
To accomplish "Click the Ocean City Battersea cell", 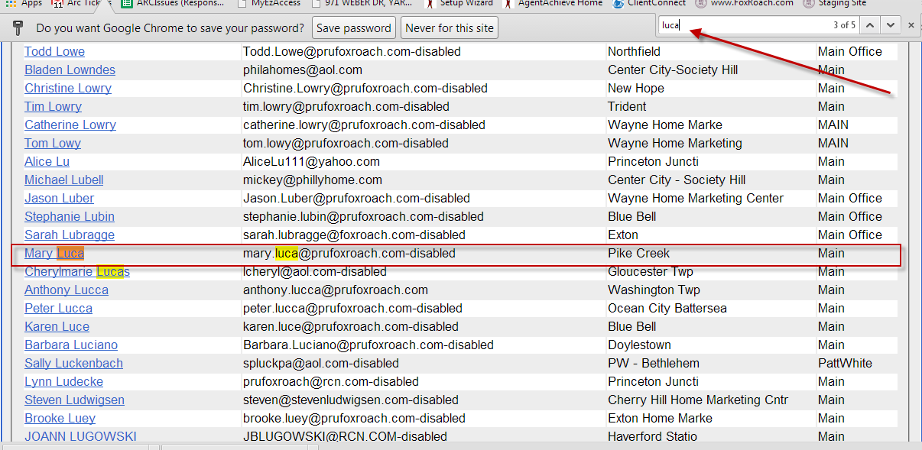I will [667, 308].
